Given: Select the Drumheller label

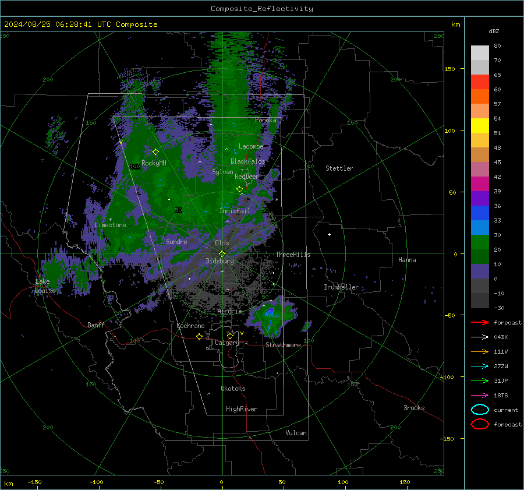Looking at the screenshot, I should (x=341, y=287).
